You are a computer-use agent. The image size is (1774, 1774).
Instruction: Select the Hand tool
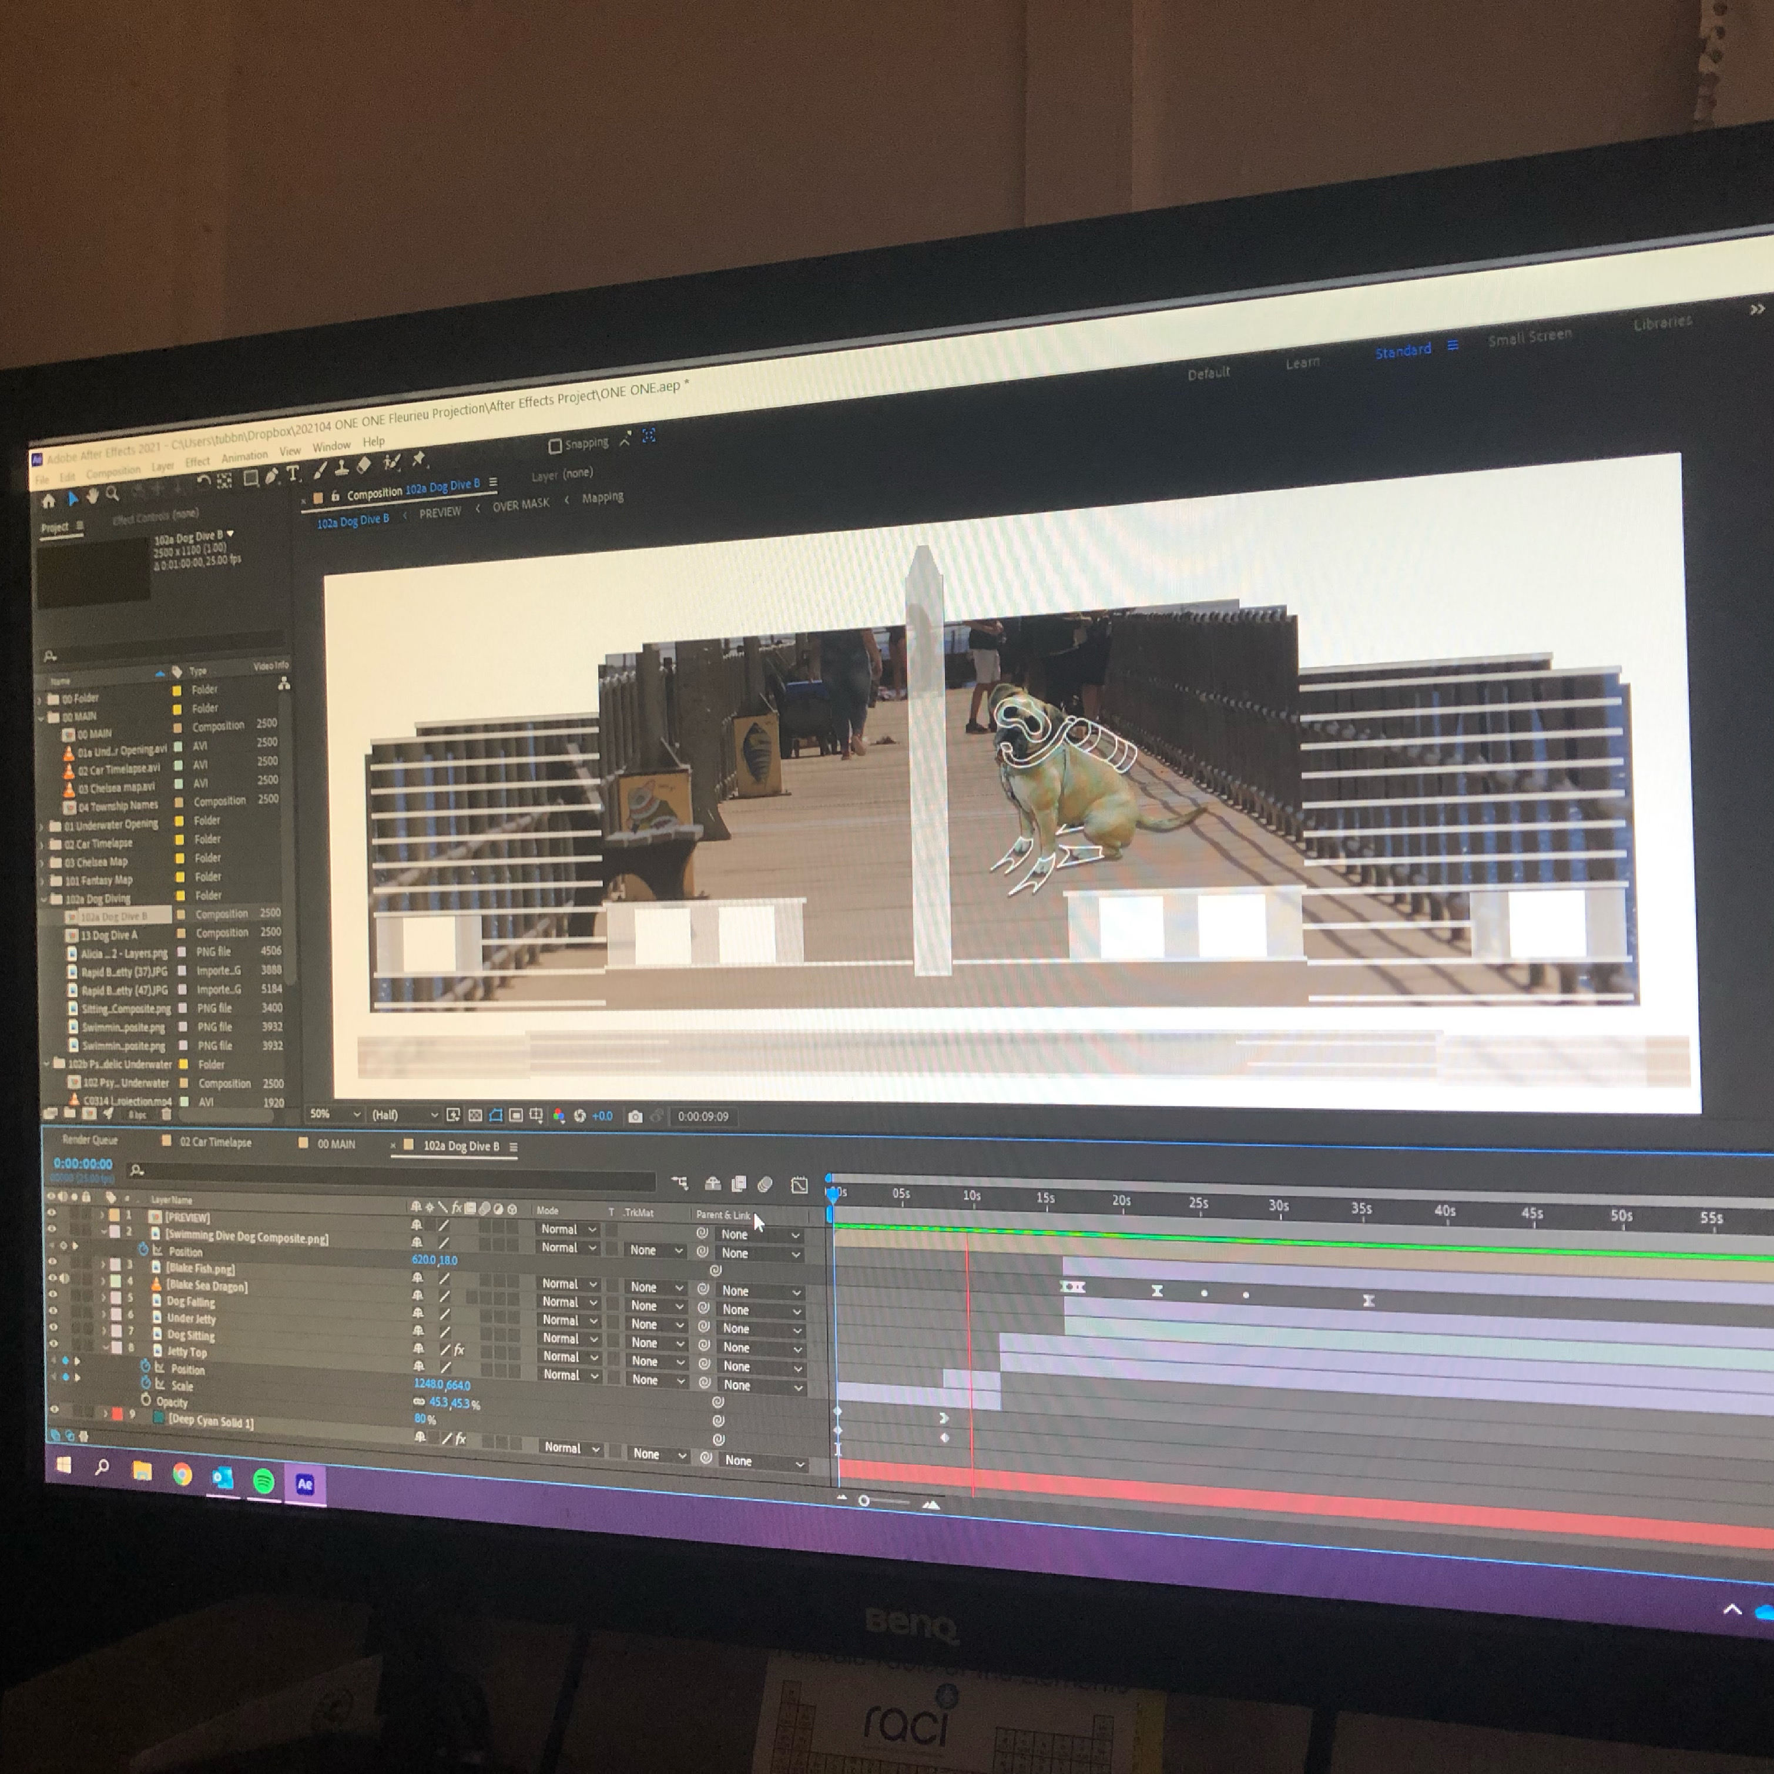(x=92, y=497)
